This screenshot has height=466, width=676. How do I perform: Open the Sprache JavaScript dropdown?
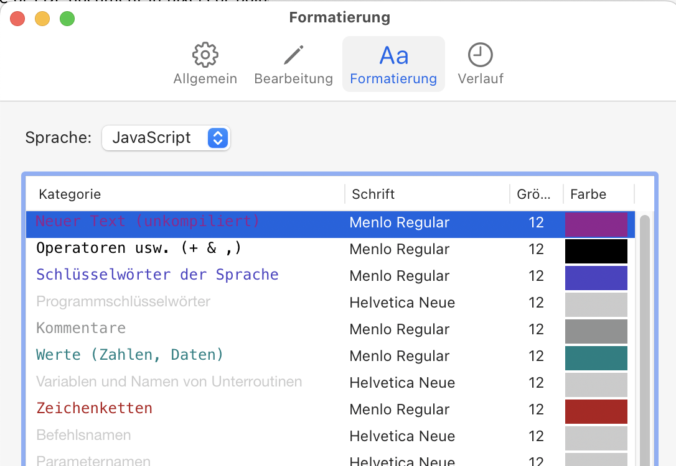click(x=166, y=138)
